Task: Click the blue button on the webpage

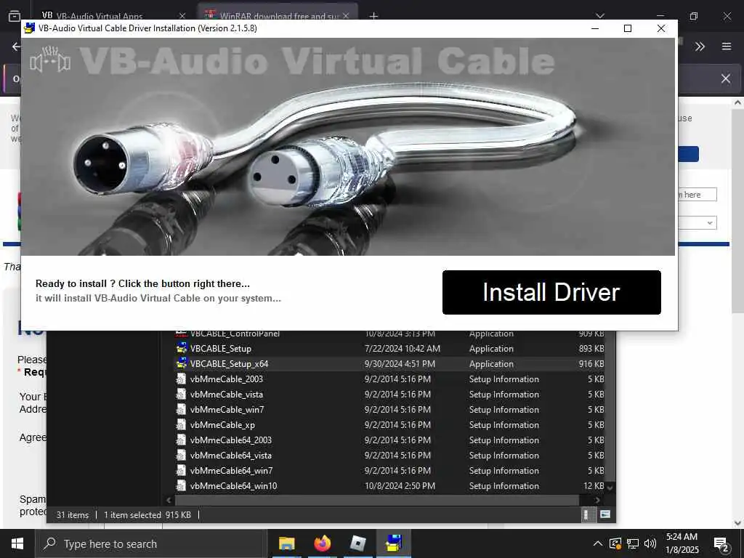Action: 689,154
